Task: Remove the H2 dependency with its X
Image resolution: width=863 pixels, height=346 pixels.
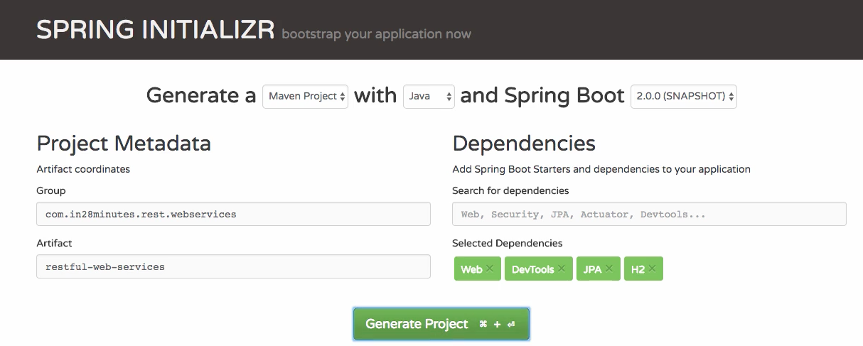Action: [x=652, y=269]
